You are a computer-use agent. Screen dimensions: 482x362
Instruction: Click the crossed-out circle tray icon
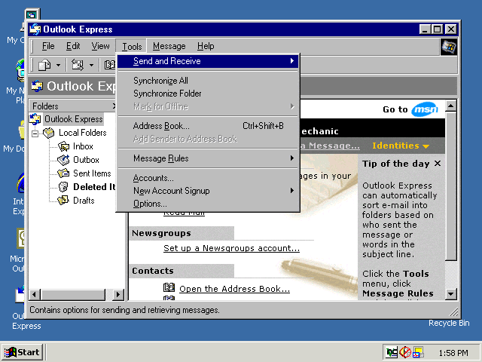(x=405, y=352)
